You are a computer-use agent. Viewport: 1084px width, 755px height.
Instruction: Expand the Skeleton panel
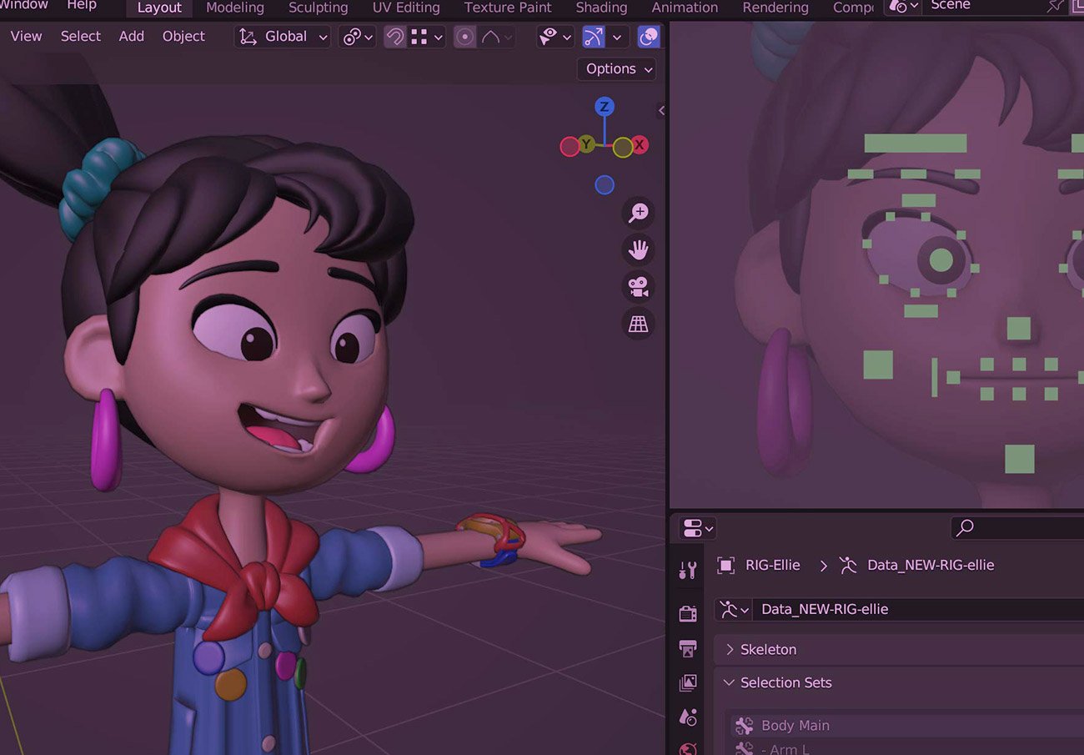tap(730, 649)
